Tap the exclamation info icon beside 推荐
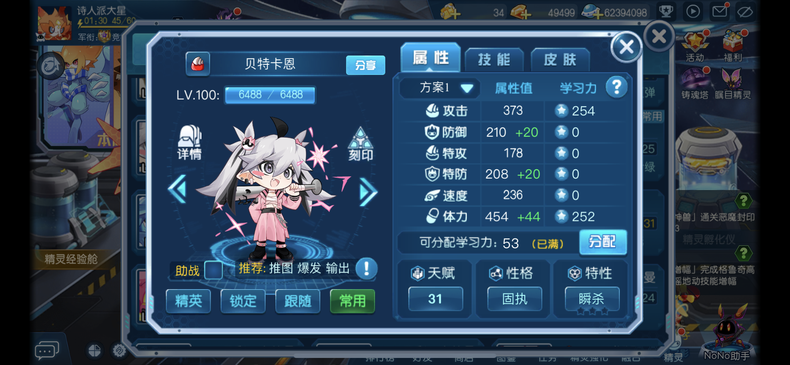Image resolution: width=790 pixels, height=365 pixels. (x=366, y=268)
